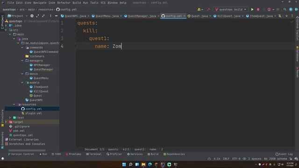Open the Profiler tool window

[x=114, y=154]
